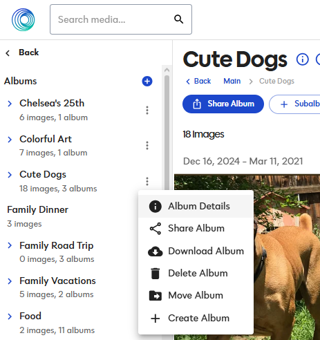Expand Family Road Trip album
Image resolution: width=320 pixels, height=340 pixels.
[10, 245]
